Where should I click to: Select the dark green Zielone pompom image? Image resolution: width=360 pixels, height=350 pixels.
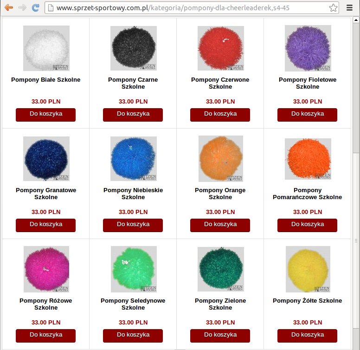click(221, 269)
